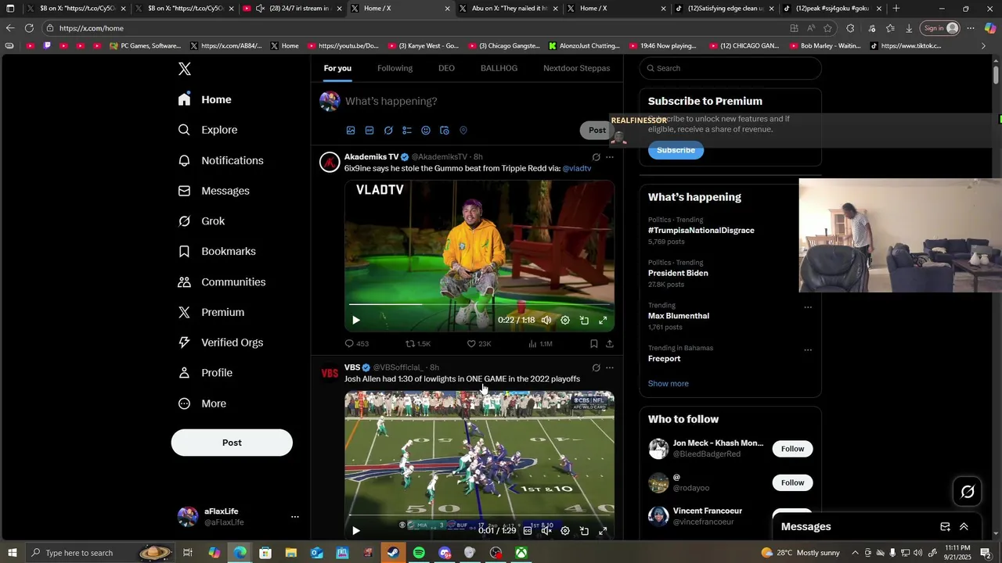Click Show more under trends
This screenshot has height=563, width=1002.
(669, 384)
